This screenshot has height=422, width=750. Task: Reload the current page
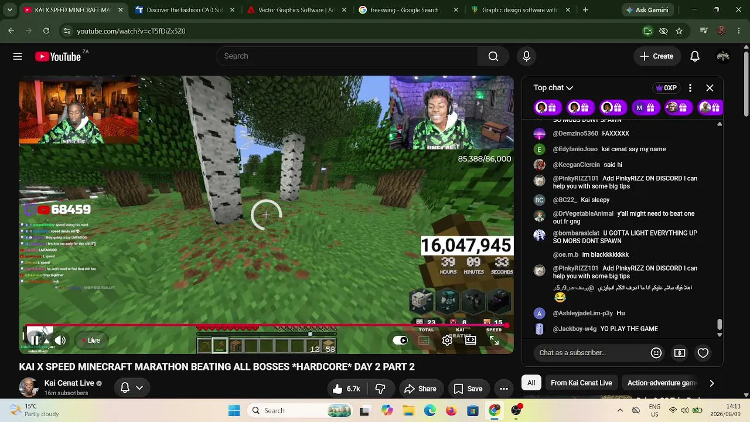46,31
